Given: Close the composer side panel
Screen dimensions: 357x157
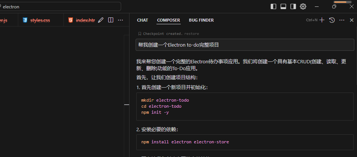Looking at the screenshot, I should click(352, 20).
